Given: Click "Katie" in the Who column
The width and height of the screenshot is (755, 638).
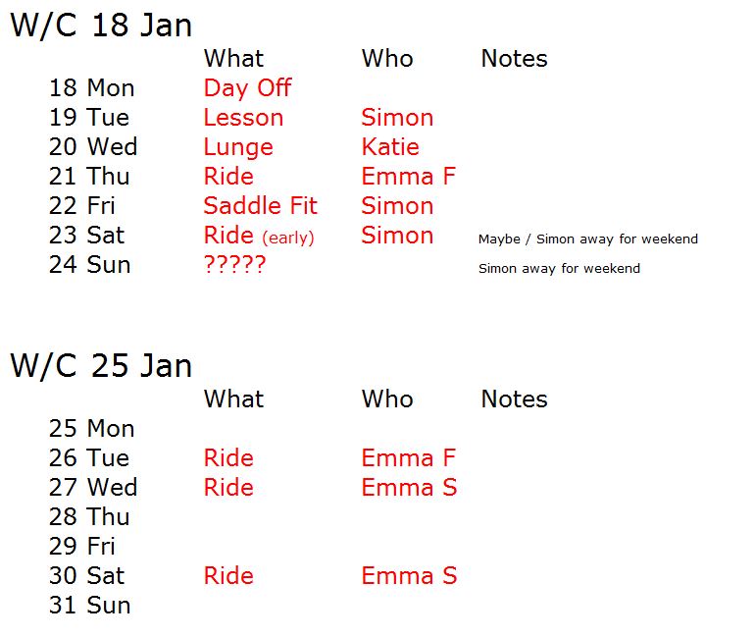Looking at the screenshot, I should click(x=389, y=147).
